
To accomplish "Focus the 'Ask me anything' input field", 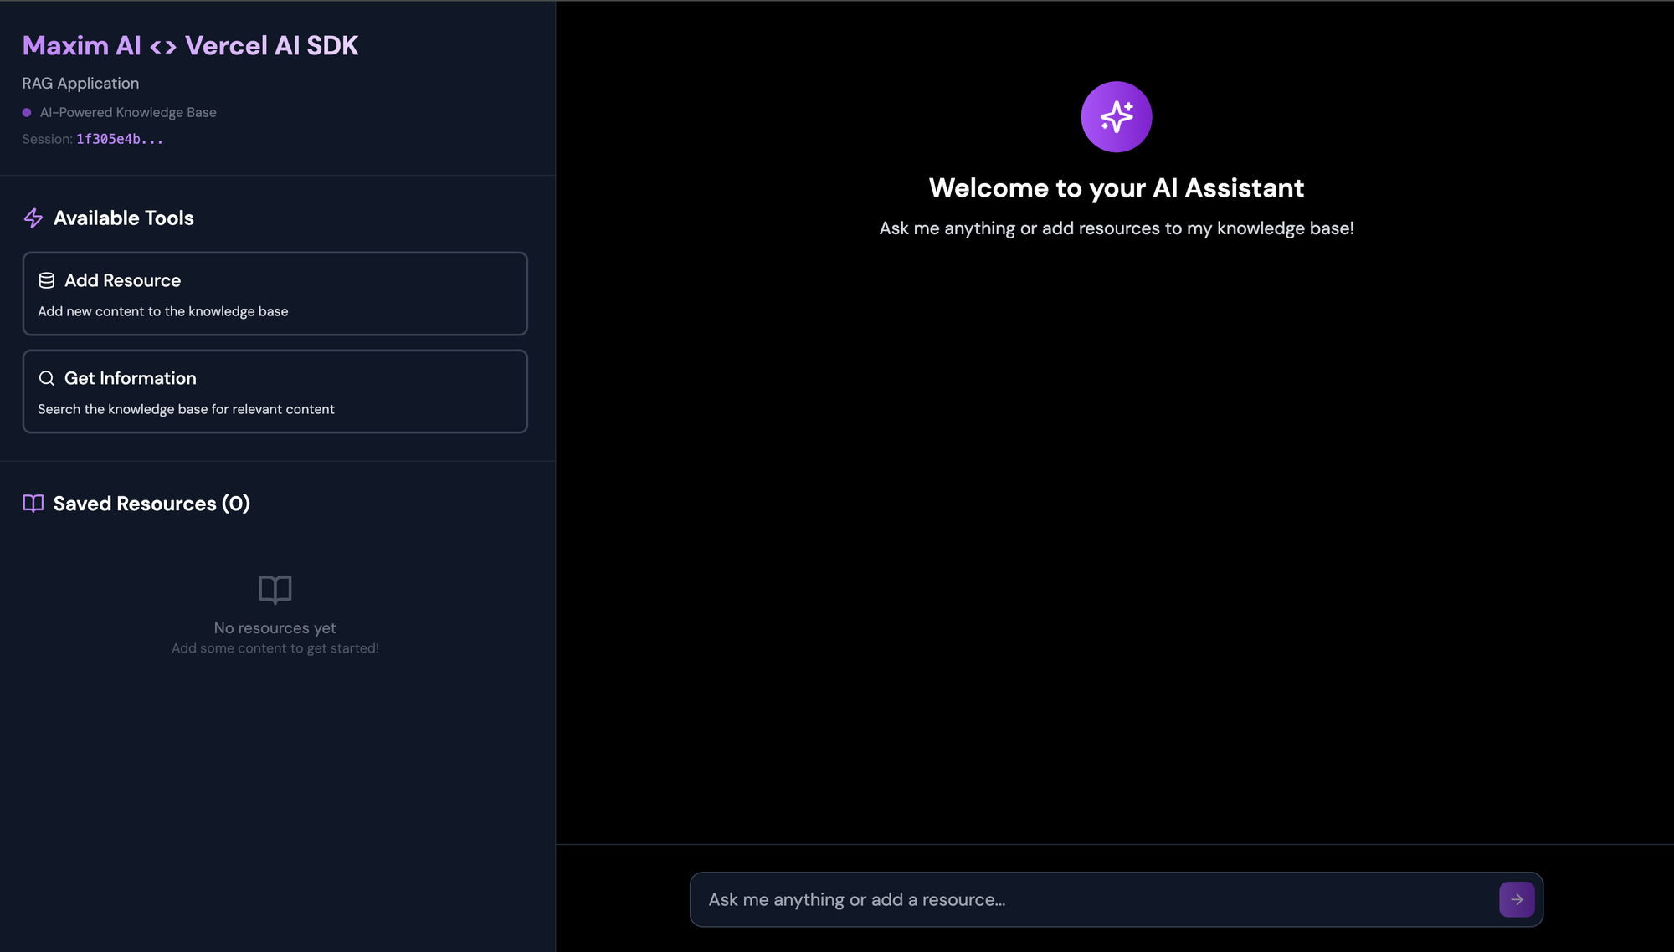I will pyautogui.click(x=1088, y=899).
